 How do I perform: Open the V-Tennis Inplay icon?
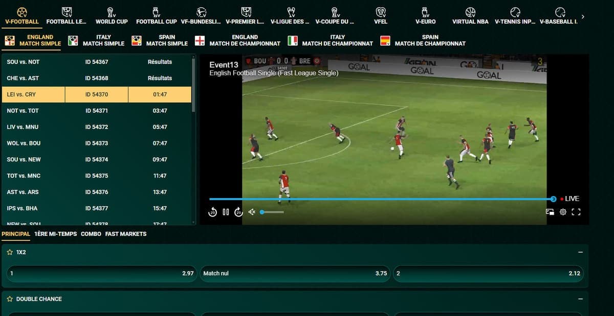pyautogui.click(x=515, y=12)
